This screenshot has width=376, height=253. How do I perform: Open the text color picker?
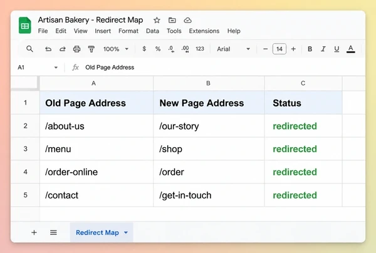(x=350, y=49)
